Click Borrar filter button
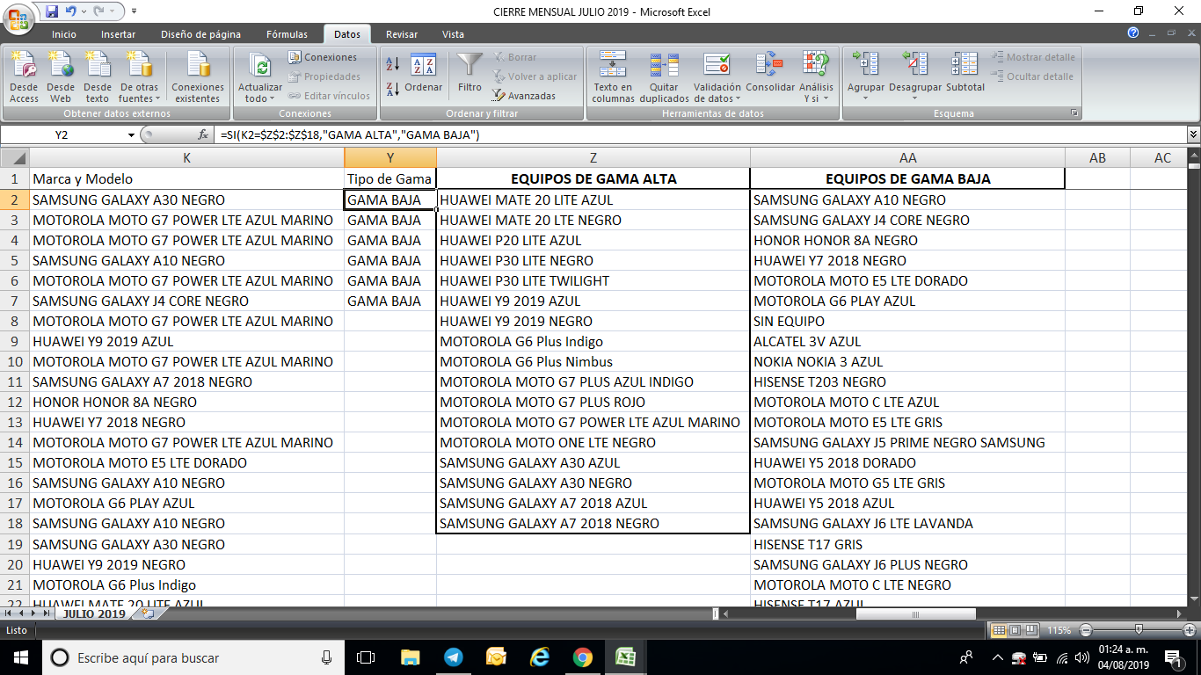 click(x=514, y=57)
